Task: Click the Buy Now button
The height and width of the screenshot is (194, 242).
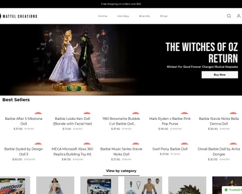Action: point(220,75)
